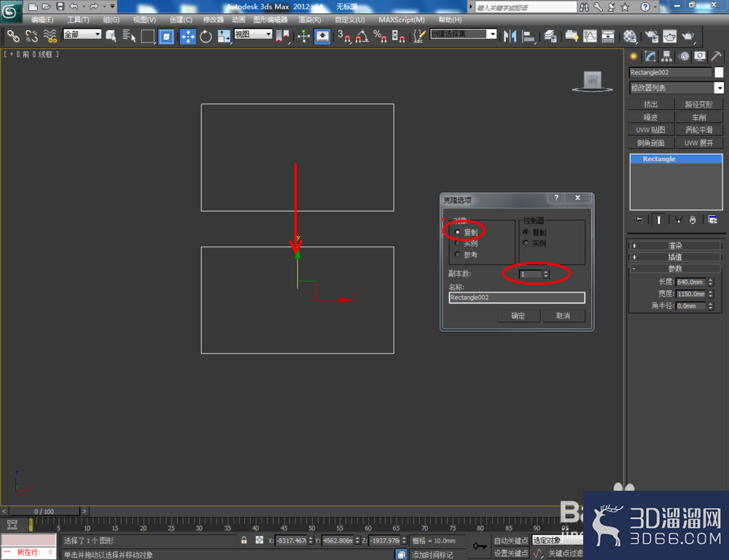The height and width of the screenshot is (560, 729).
Task: Open the Layer Manager
Action: pos(550,36)
